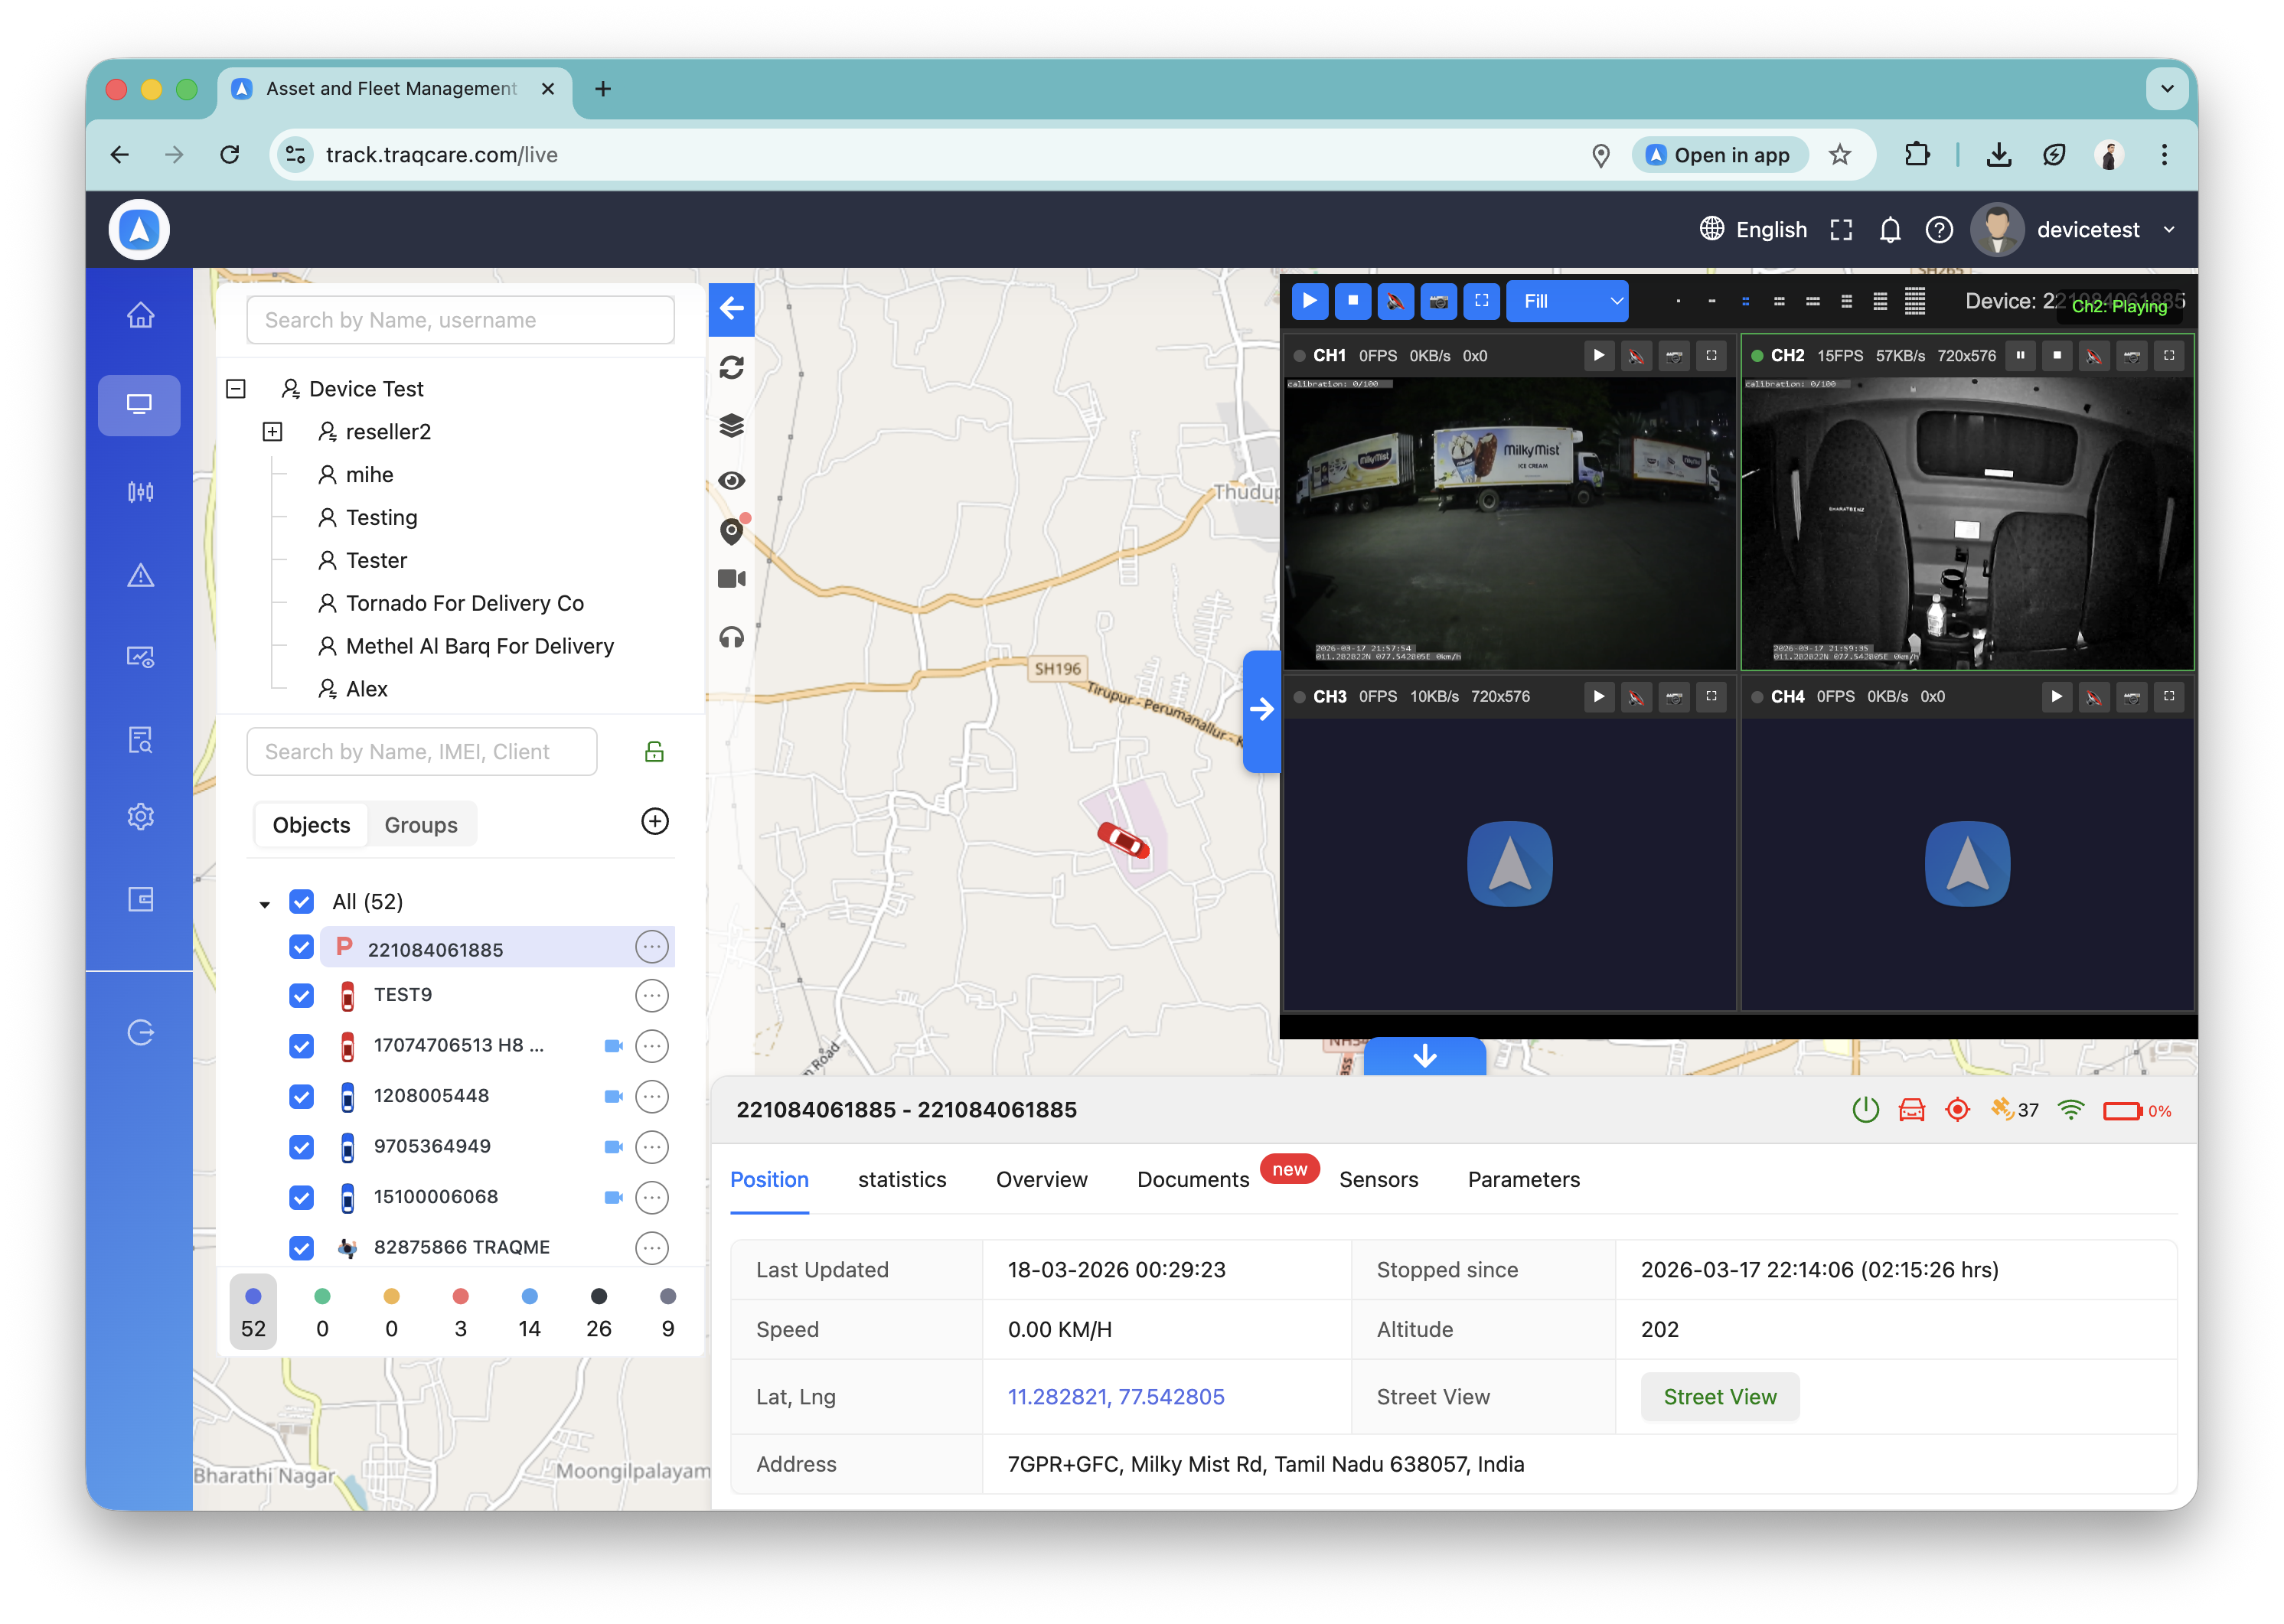Screen dimensions: 2284x1624
Task: Click the Street View button
Action: point(1720,1398)
